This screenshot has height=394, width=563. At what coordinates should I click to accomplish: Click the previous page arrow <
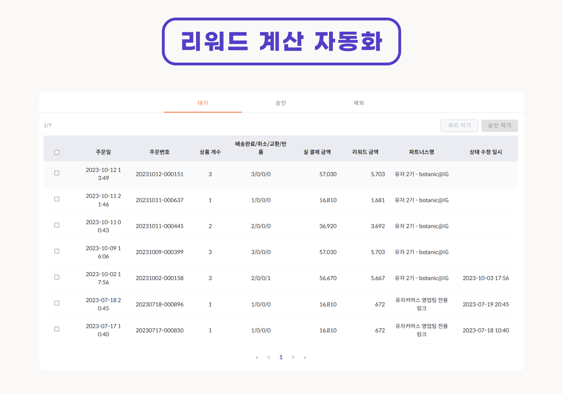point(269,357)
